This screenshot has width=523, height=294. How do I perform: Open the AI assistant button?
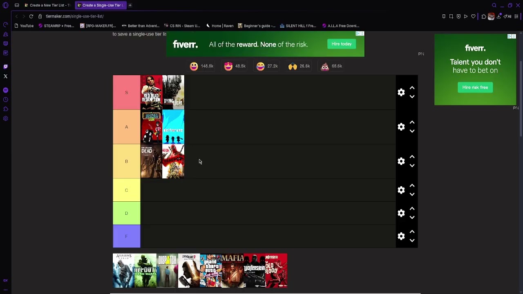click(x=507, y=16)
